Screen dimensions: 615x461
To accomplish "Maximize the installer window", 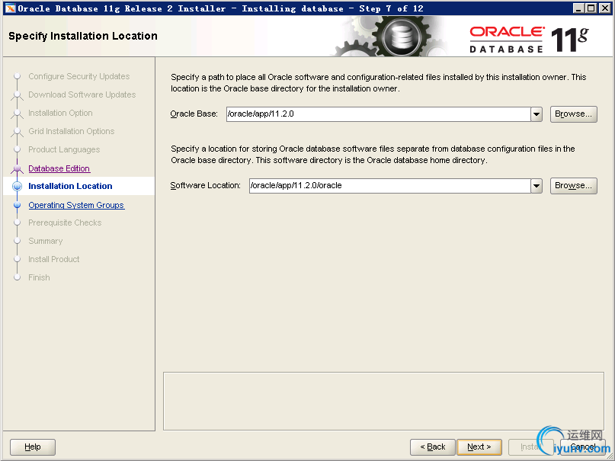I will [x=591, y=8].
